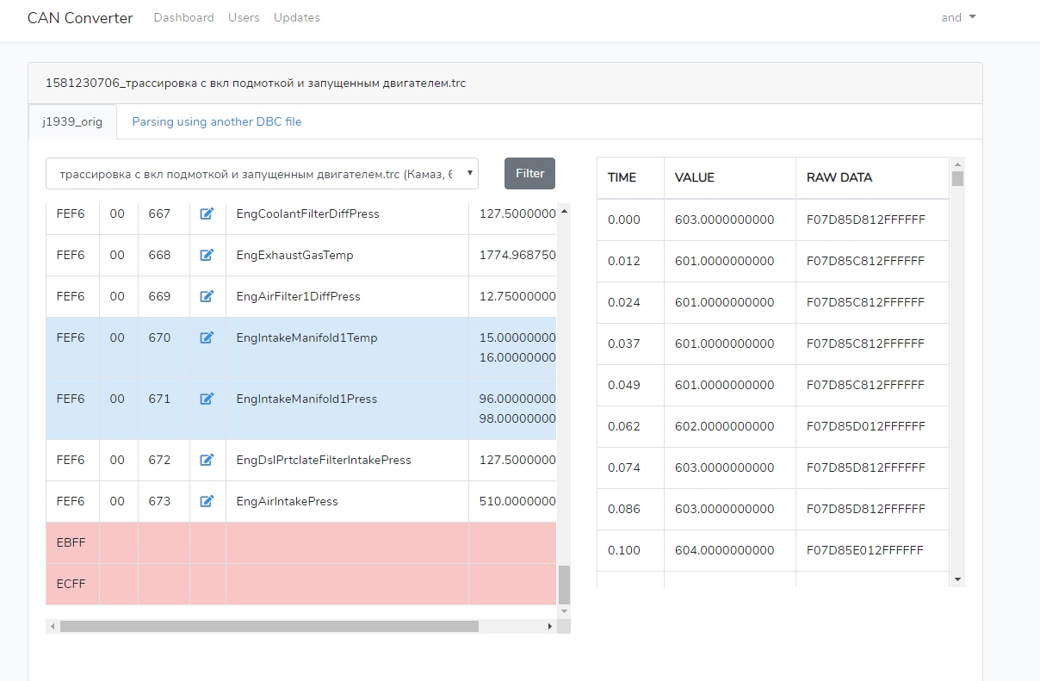Open editor for EngAirFilter1DiffPress signal
The width and height of the screenshot is (1040, 681).
click(207, 296)
